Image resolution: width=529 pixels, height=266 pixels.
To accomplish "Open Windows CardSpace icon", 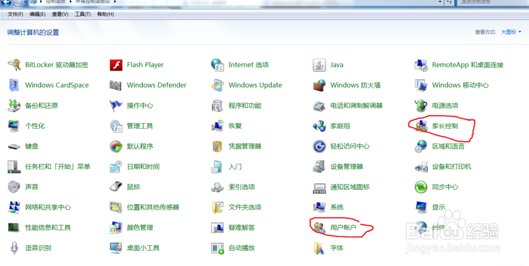I will [x=14, y=85].
